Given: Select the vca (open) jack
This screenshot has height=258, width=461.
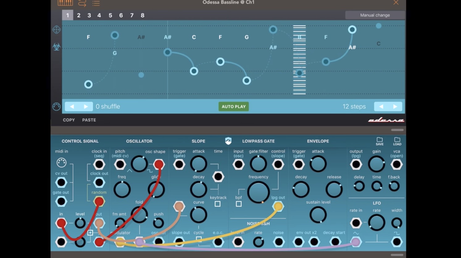Looking at the screenshot, I should point(397,164).
